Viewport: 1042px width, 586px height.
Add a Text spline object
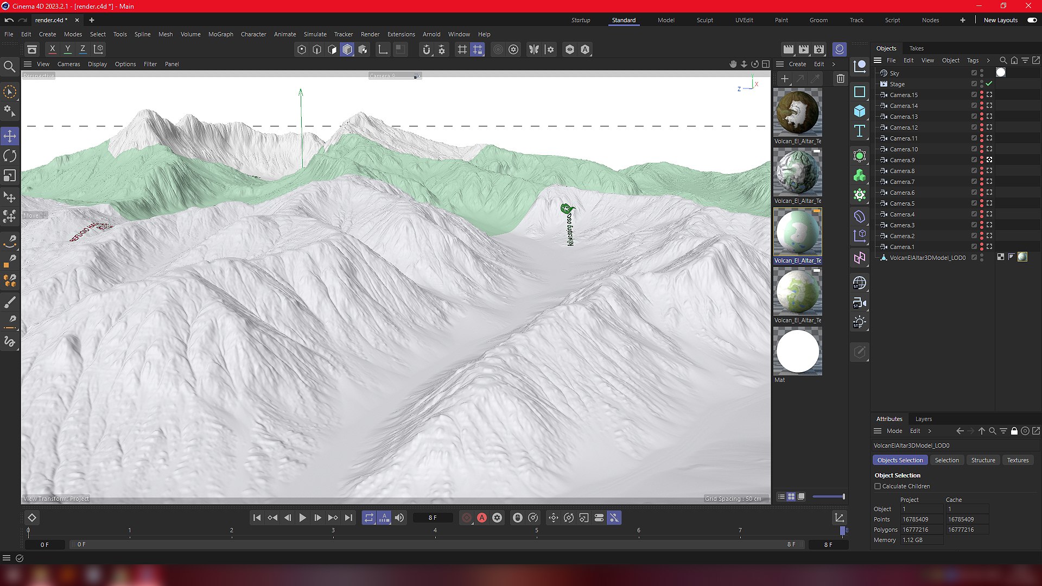(x=860, y=131)
